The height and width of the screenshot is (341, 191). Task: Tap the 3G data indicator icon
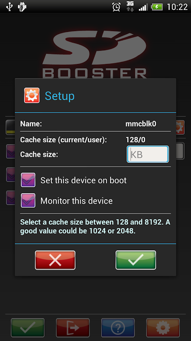pos(130,6)
